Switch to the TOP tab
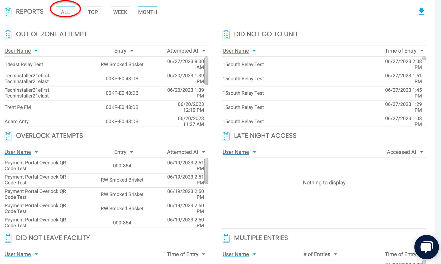Image resolution: width=441 pixels, height=264 pixels. coord(93,12)
